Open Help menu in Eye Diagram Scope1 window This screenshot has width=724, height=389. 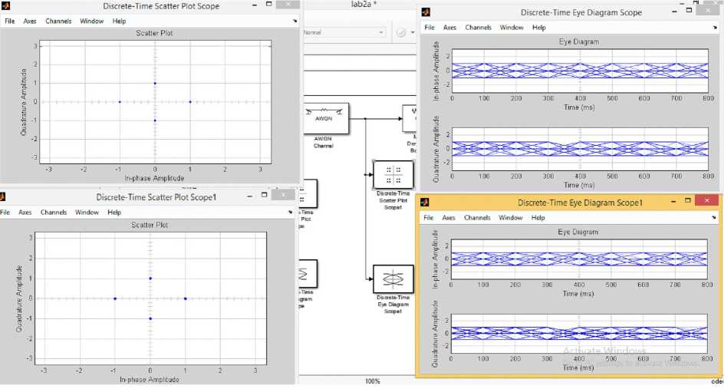click(x=538, y=218)
